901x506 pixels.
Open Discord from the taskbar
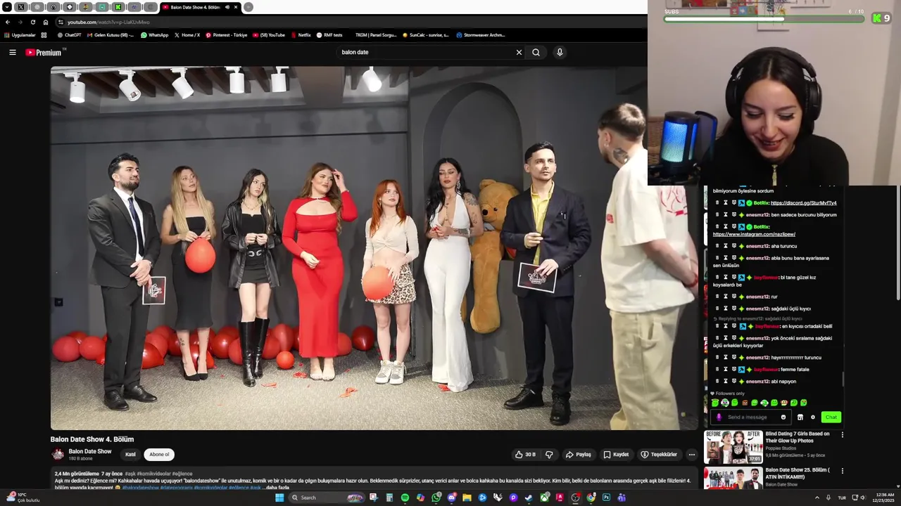pos(451,498)
